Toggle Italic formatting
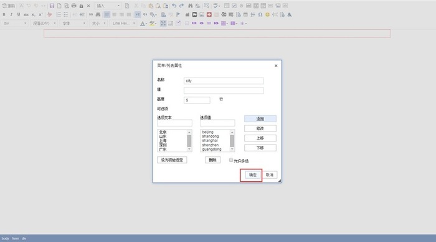Image resolution: width=436 pixels, height=242 pixels. (x=11, y=15)
